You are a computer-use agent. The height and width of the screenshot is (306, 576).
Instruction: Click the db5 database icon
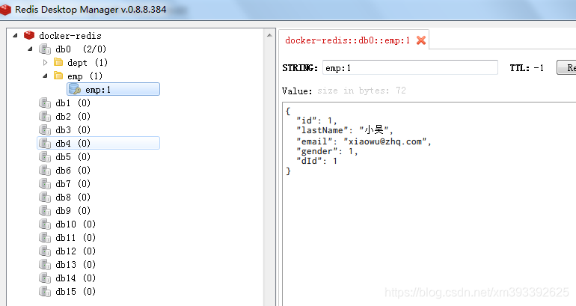click(x=44, y=157)
